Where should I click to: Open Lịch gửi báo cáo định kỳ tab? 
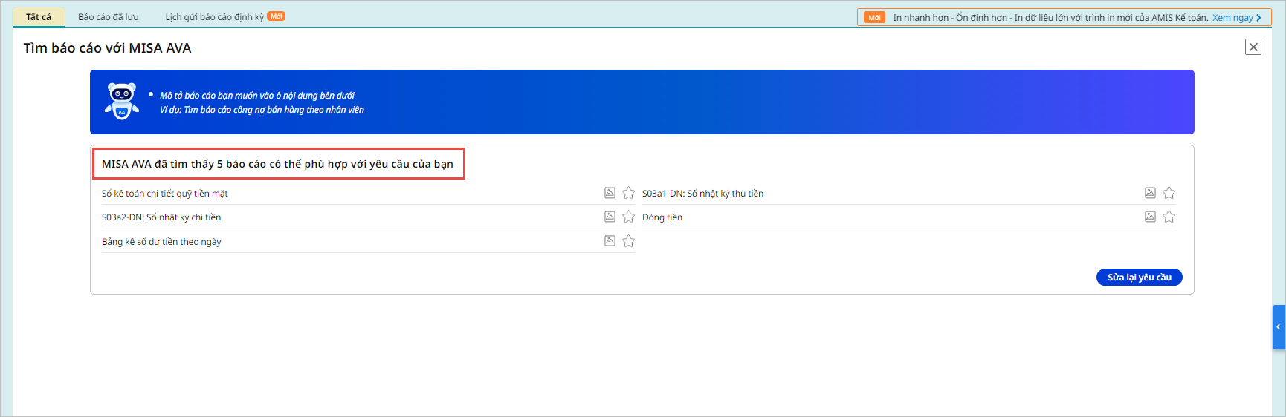[x=225, y=17]
